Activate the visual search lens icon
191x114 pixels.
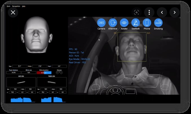[136, 12]
